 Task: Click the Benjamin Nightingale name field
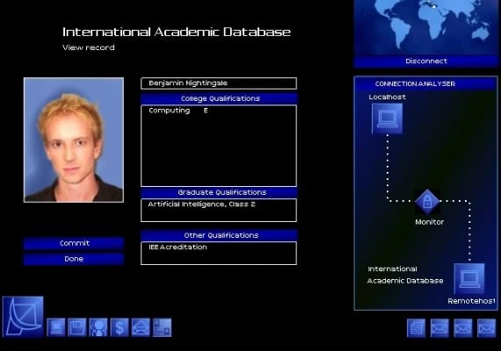click(219, 83)
